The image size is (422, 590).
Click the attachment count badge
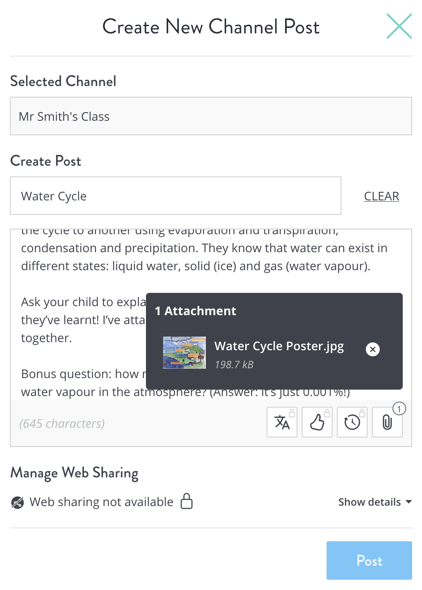tap(399, 409)
